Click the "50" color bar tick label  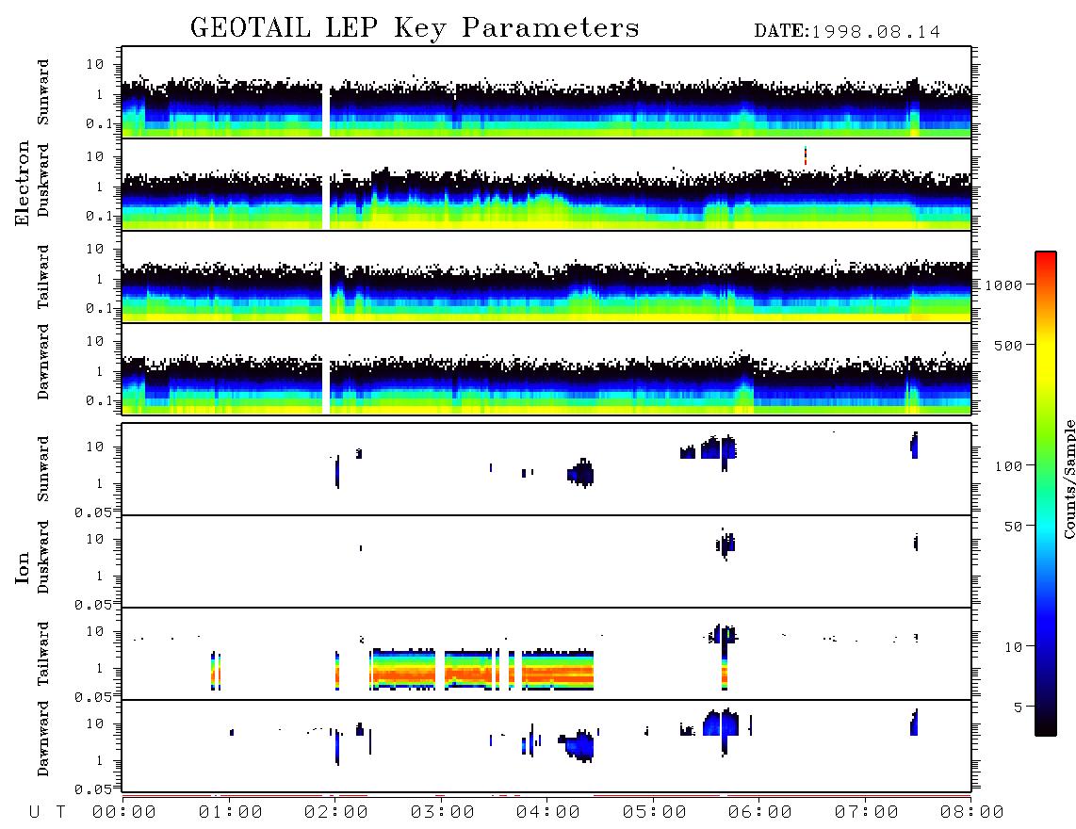tap(1013, 527)
